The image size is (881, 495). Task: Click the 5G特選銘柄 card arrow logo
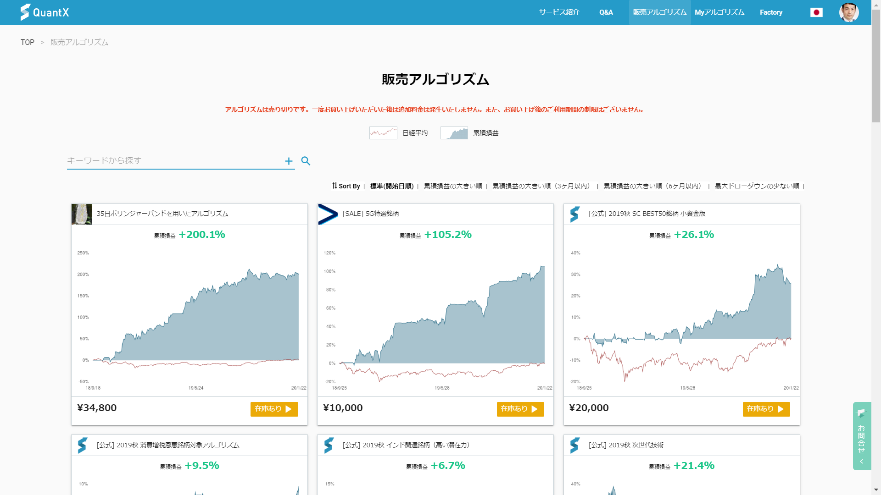[328, 214]
